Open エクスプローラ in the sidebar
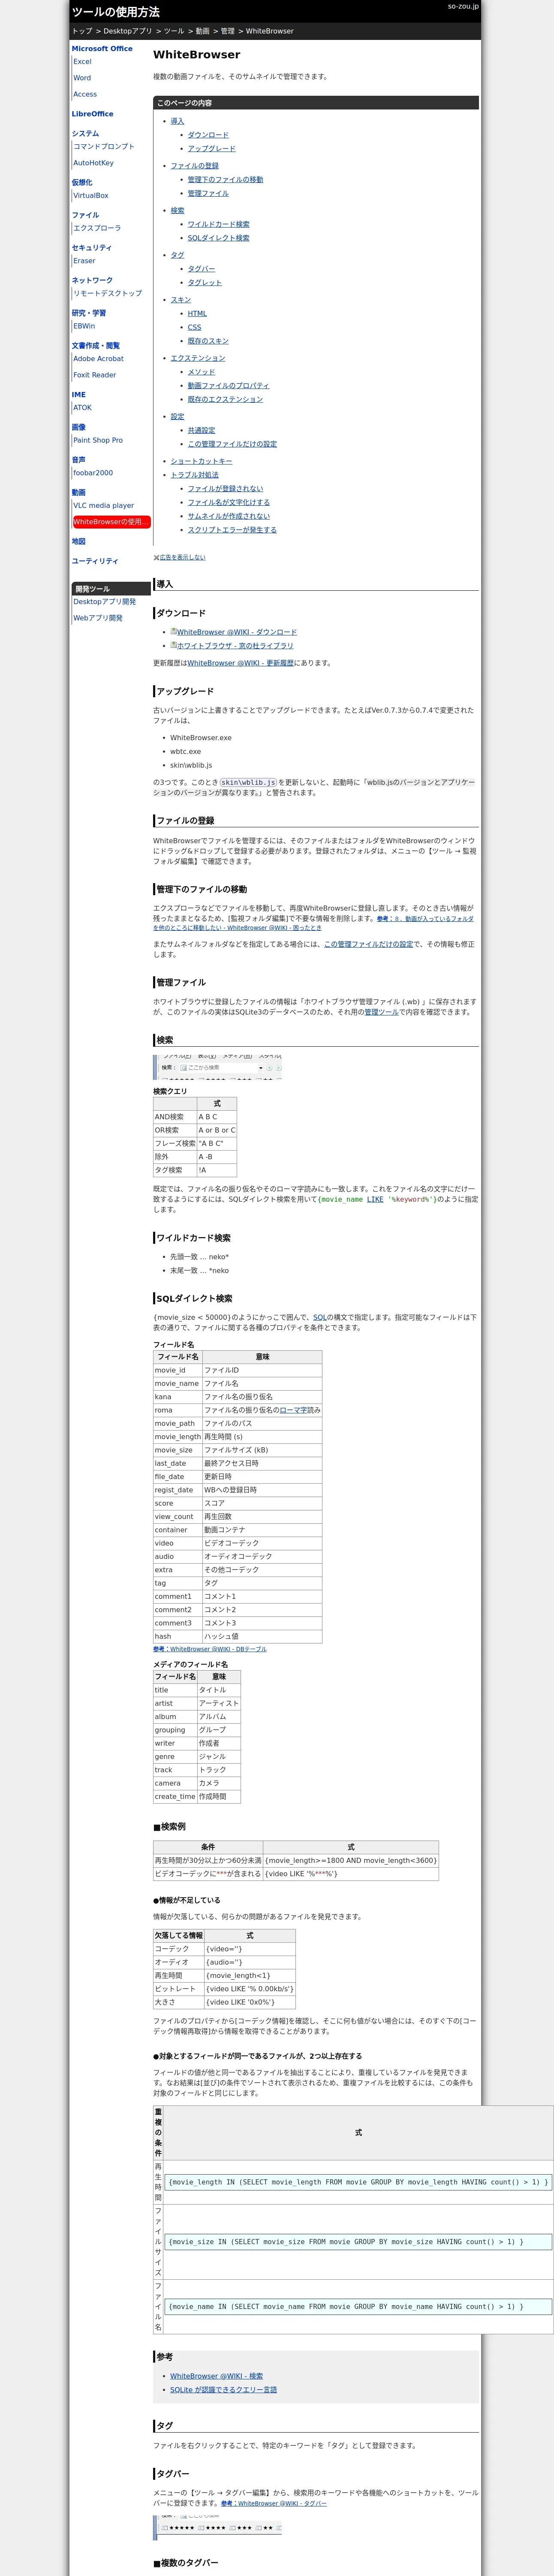Image resolution: width=554 pixels, height=2576 pixels. coord(97,228)
